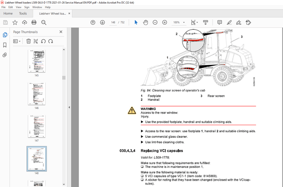Click the 'Use lint-free cleaning cloths.' line

[165, 142]
